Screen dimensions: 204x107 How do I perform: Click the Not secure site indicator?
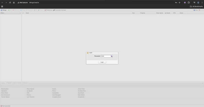pyautogui.click(x=22, y=3)
